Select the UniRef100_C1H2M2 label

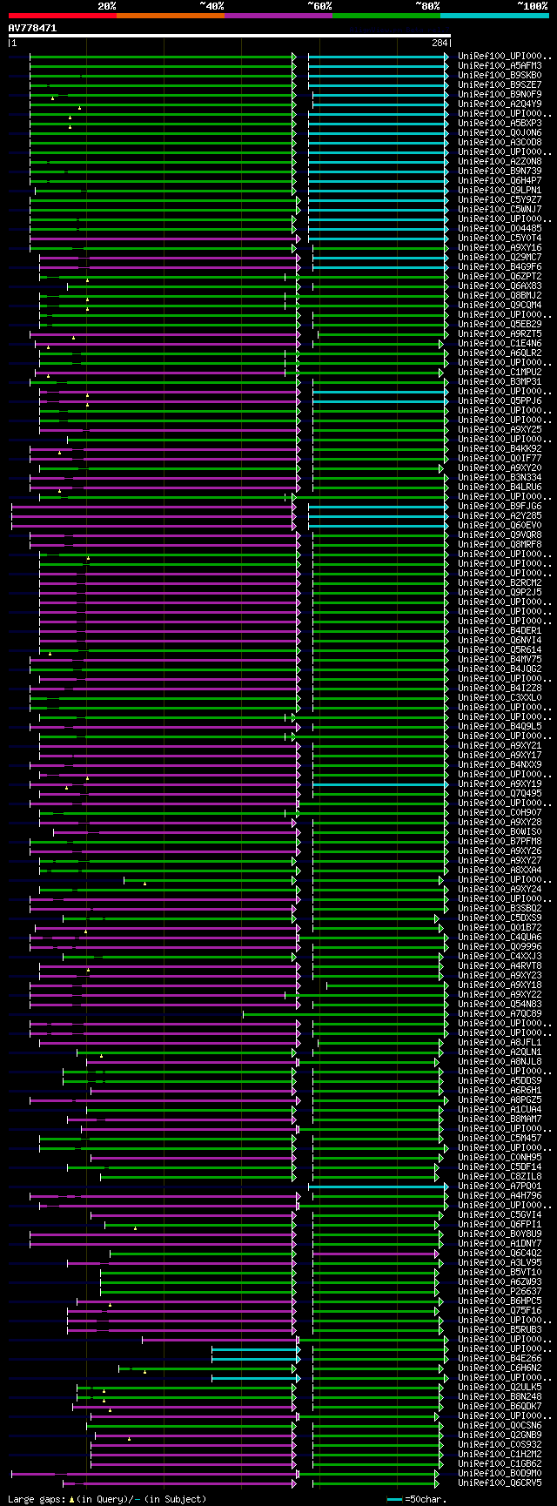pos(500,1454)
